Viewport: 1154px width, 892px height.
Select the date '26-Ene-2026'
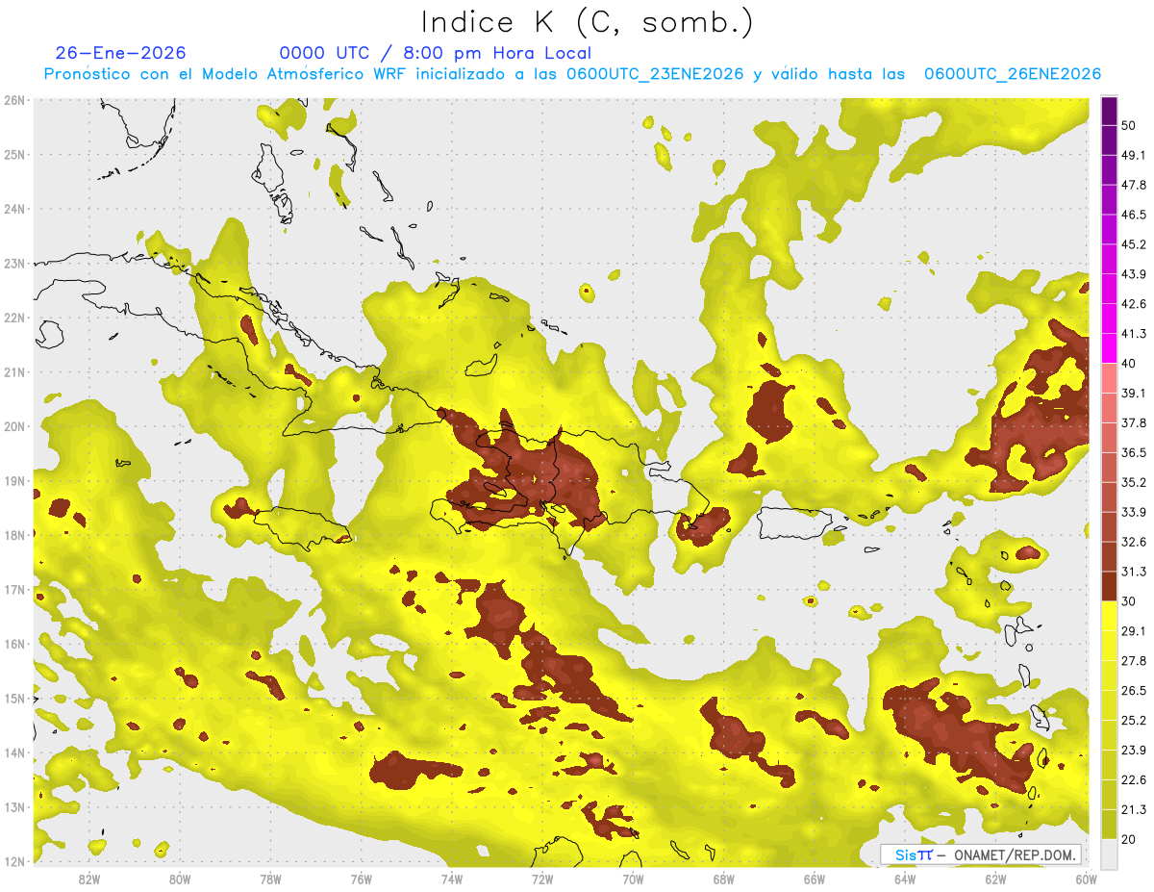tap(121, 53)
